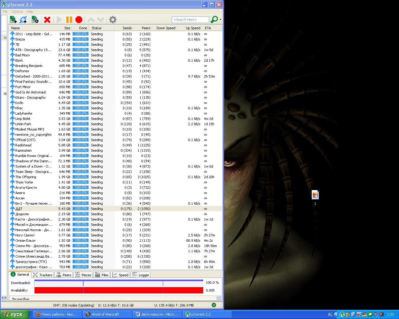The image size is (399, 319).
Task: Sort by the ETA column header
Action: (212, 28)
